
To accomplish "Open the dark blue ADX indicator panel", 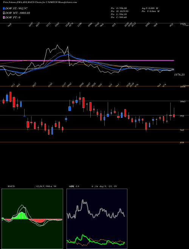I will pos(97,219).
